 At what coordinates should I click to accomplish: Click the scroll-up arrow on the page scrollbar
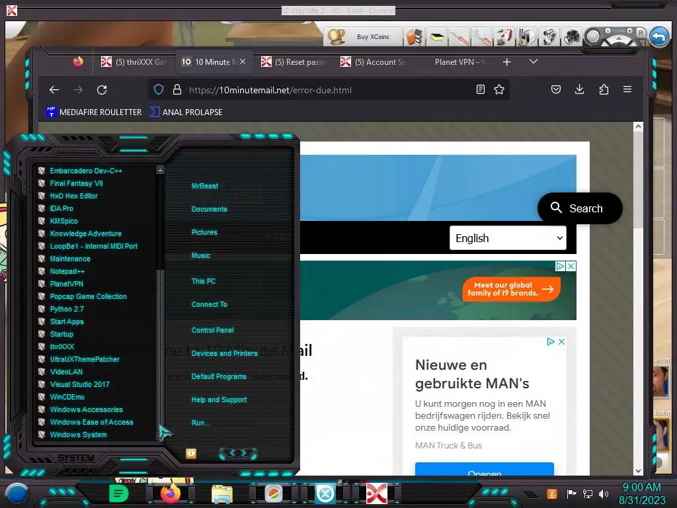click(x=638, y=127)
